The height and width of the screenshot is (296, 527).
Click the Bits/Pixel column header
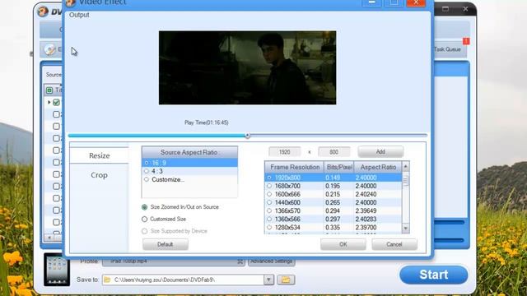coord(339,167)
